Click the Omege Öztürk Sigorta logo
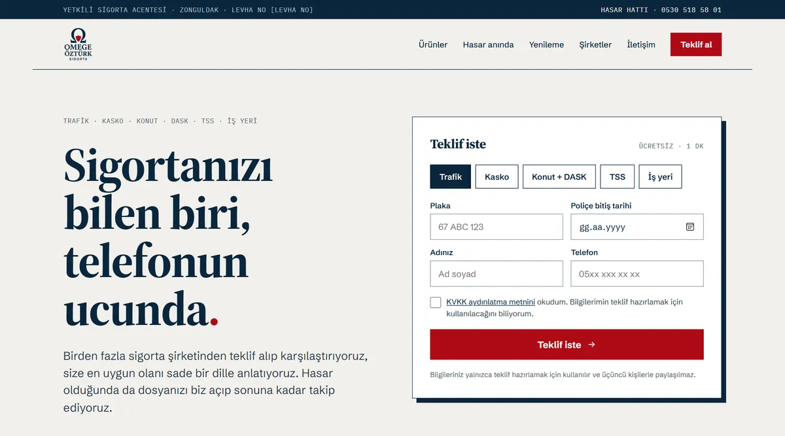 (x=78, y=44)
